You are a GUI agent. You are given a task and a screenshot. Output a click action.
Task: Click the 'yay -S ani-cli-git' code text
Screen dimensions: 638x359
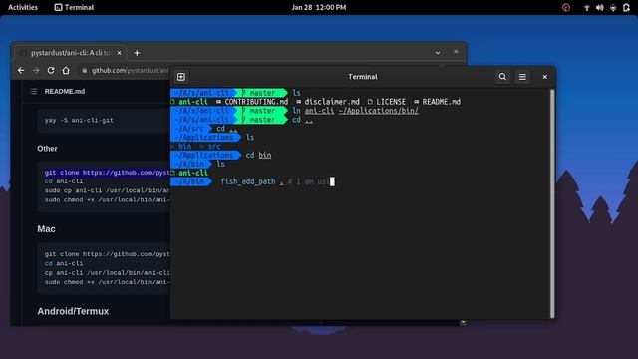click(79, 120)
